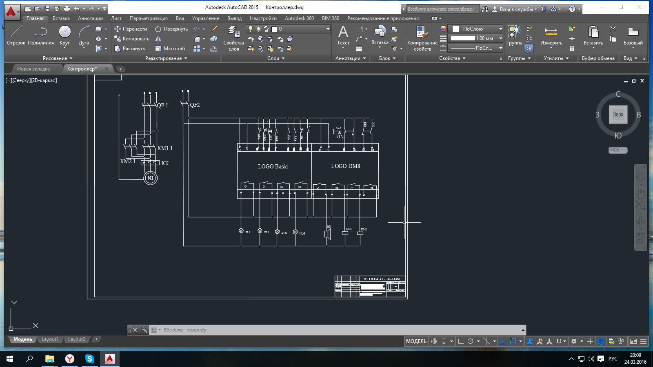
Task: Select the Полилиния (Polyline) tool
Action: point(41,35)
